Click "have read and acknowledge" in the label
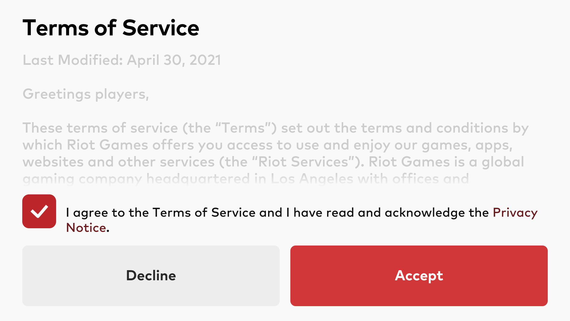This screenshot has height=321, width=570. point(337,213)
